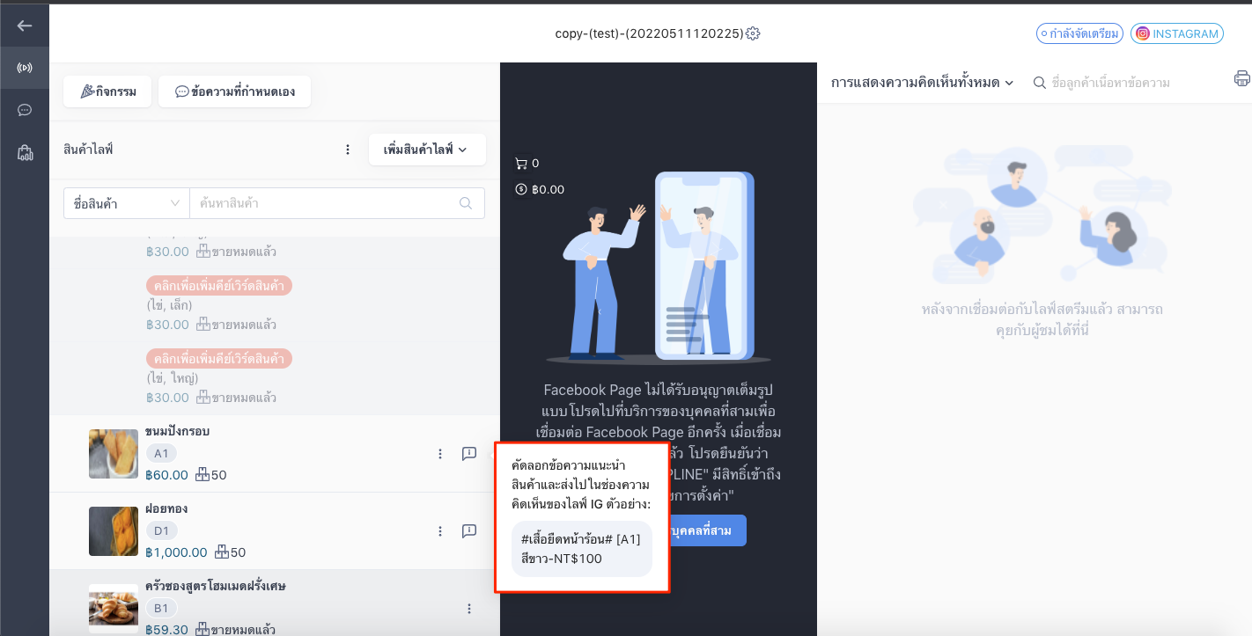Expand the การแสดงความคิดเห็นทั้งหมด filter

click(923, 82)
